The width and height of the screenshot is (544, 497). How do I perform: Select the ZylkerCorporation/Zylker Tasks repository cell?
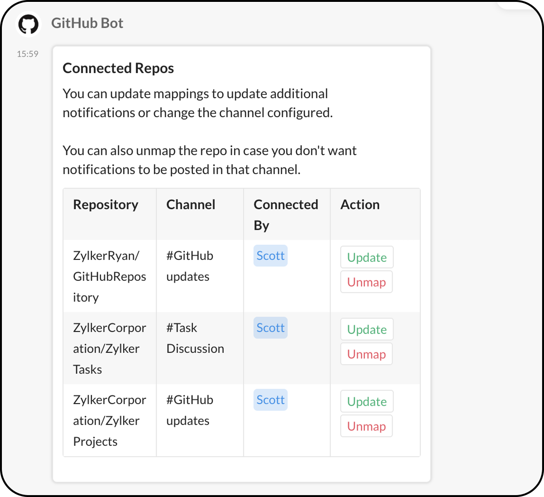109,349
